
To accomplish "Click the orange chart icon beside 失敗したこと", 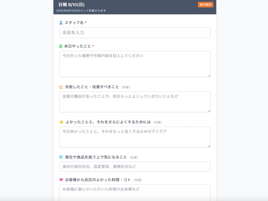I will (x=61, y=87).
